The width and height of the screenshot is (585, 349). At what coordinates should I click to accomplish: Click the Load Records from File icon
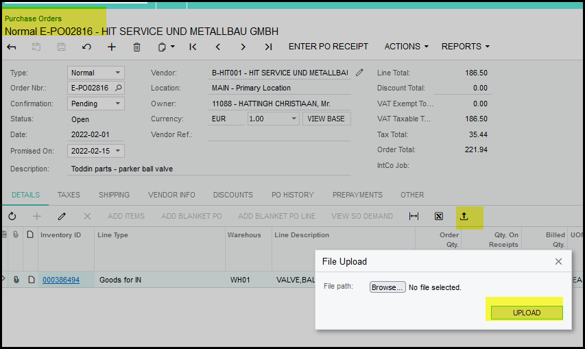464,216
